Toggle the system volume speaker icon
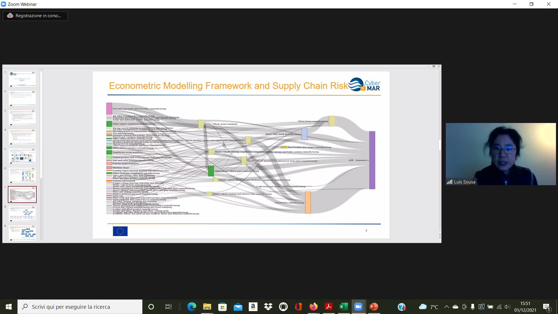 click(507, 307)
